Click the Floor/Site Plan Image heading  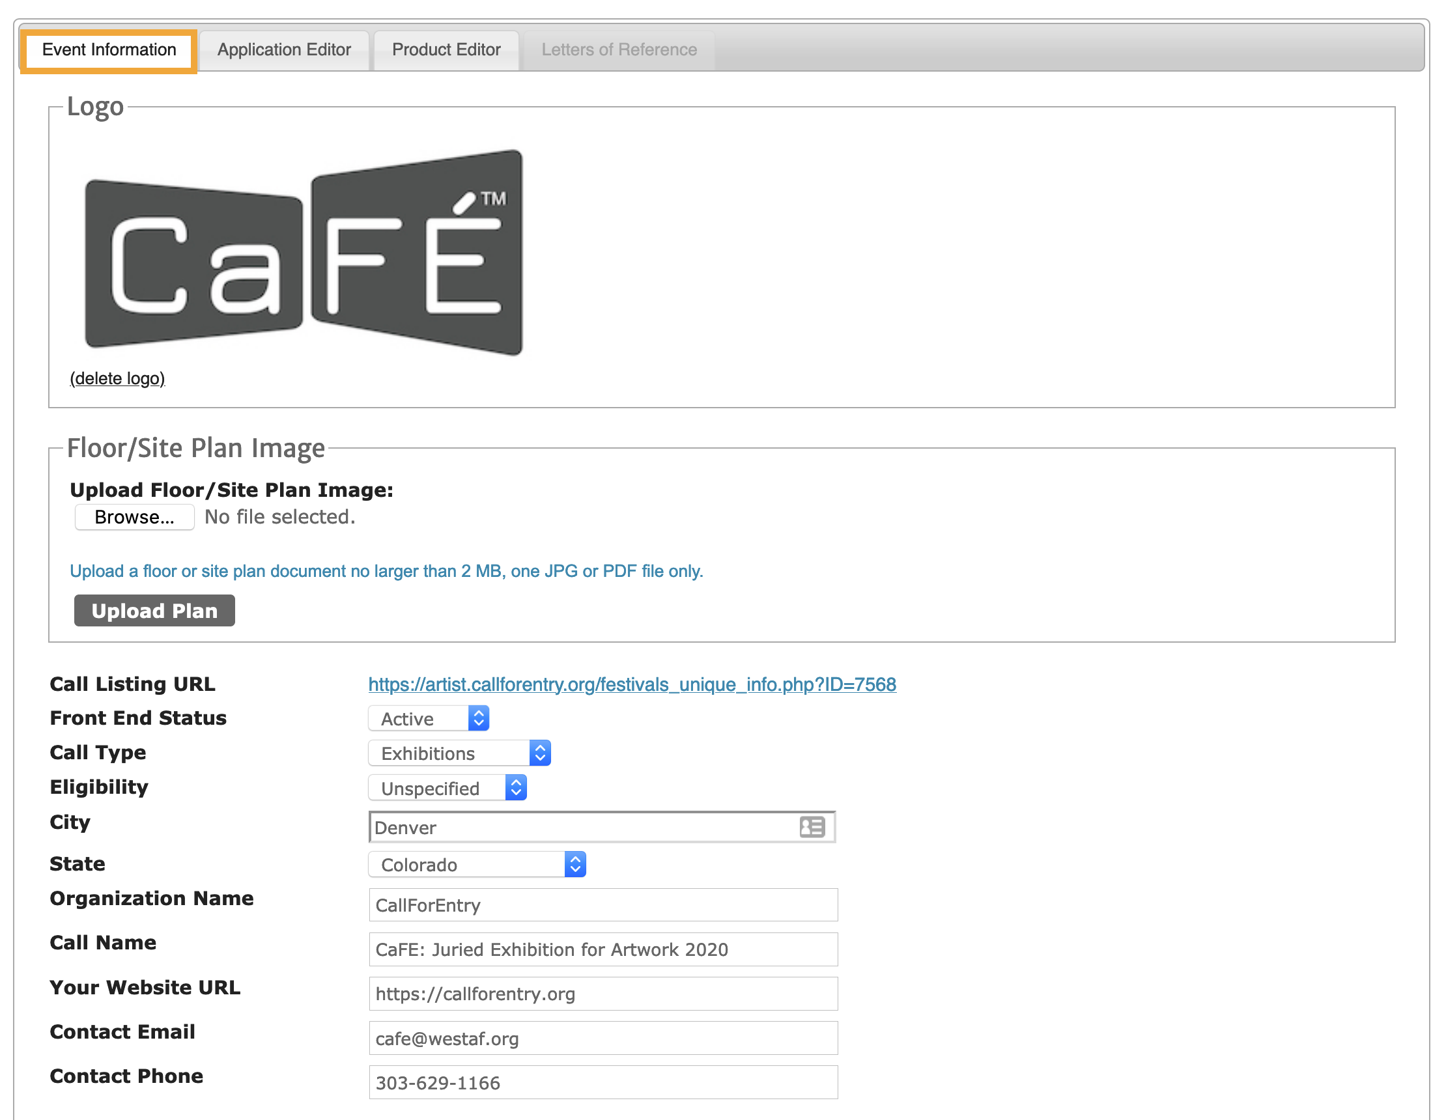[x=196, y=448]
